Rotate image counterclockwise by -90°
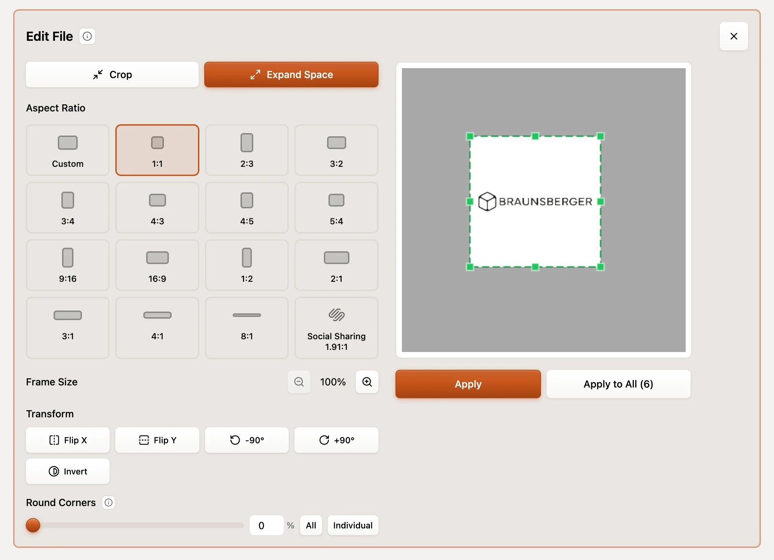774x560 pixels. [247, 440]
